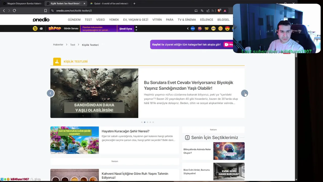The image size is (323, 182).
Task: Open 'Hayatını Kuracağın Şehir' thumbnail image
Action: tap(74, 140)
